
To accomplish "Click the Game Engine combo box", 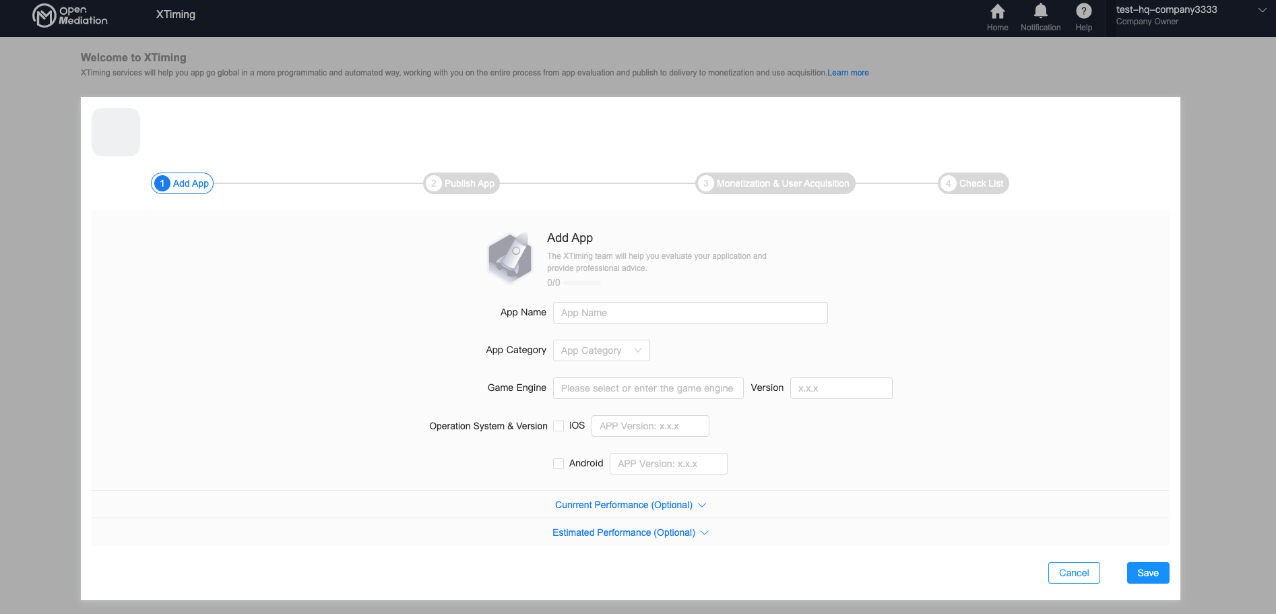I will point(648,388).
